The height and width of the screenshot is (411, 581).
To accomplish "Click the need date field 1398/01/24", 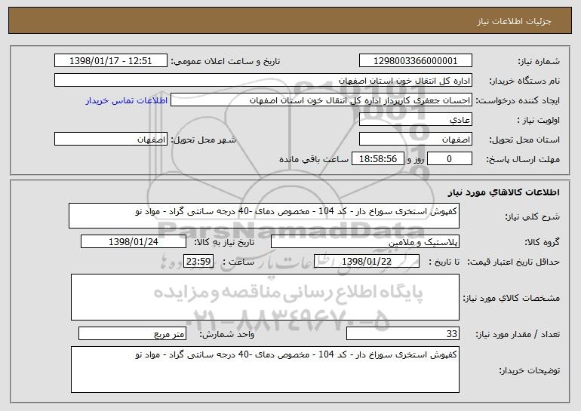I will point(134,242).
